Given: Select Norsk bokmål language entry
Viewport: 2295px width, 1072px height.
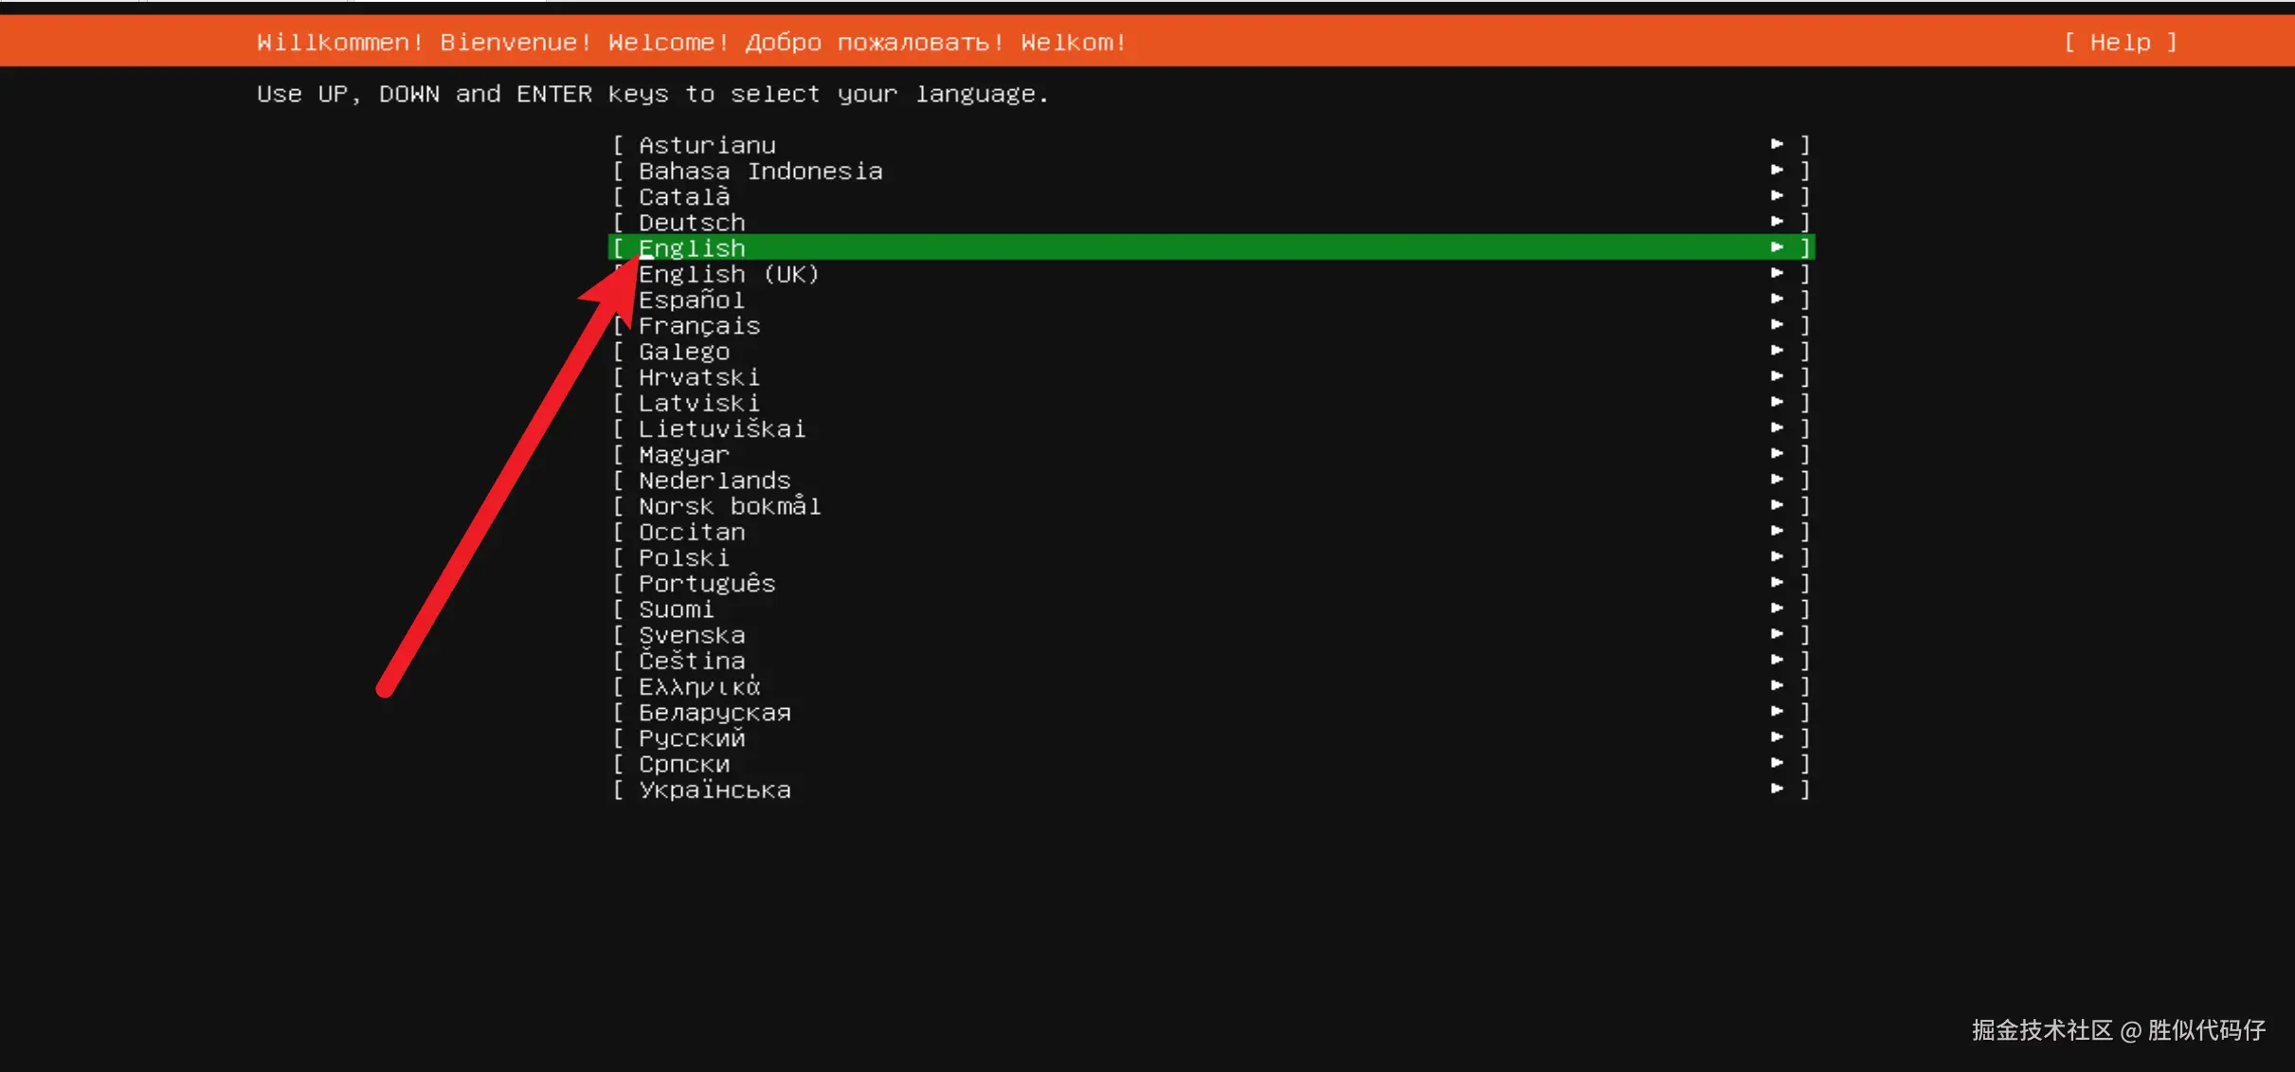Looking at the screenshot, I should tap(730, 506).
